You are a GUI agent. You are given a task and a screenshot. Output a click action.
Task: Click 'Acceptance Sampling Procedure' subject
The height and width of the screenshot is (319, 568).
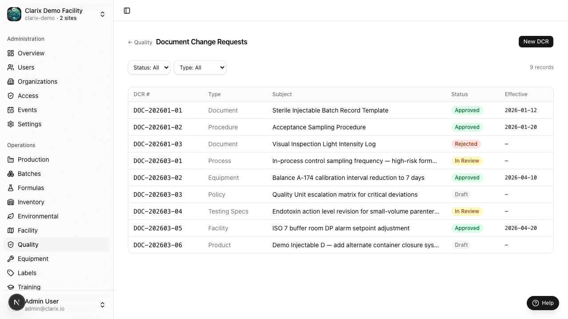(319, 127)
